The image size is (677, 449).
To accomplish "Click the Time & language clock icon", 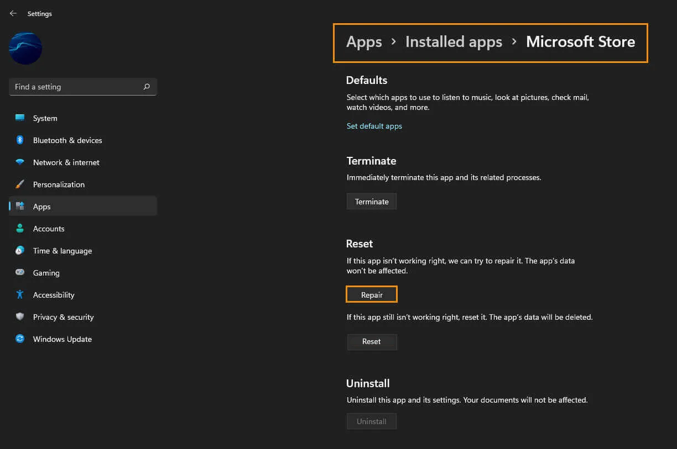I will (20, 251).
